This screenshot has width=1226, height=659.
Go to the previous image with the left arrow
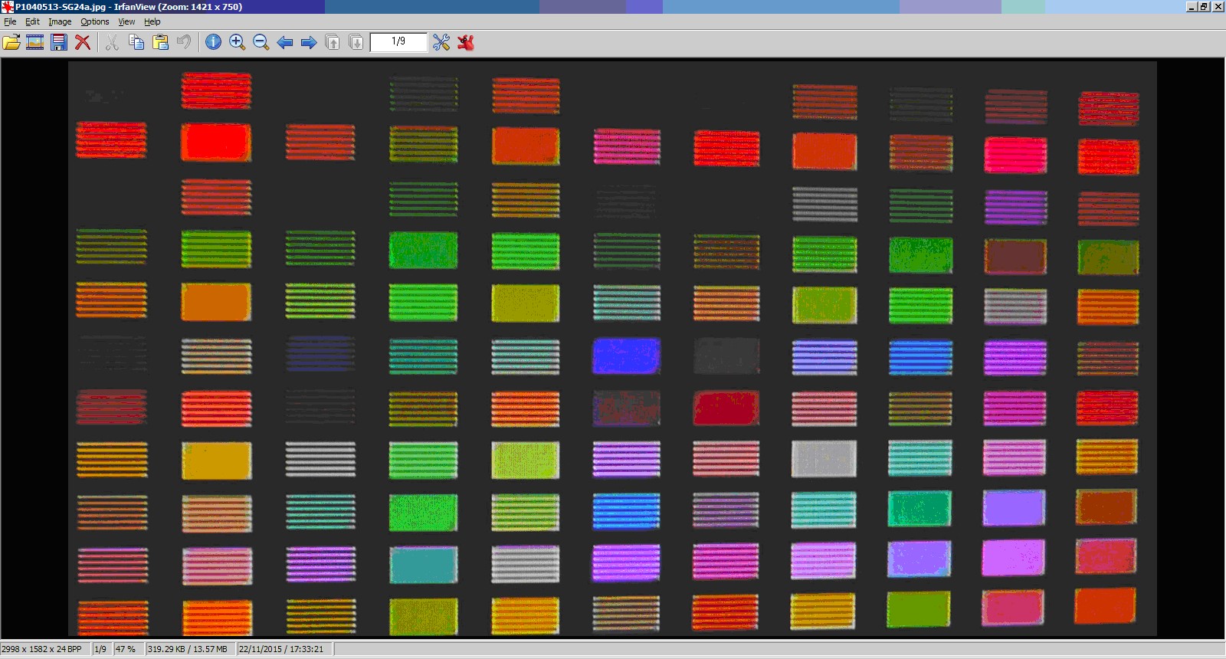(285, 42)
